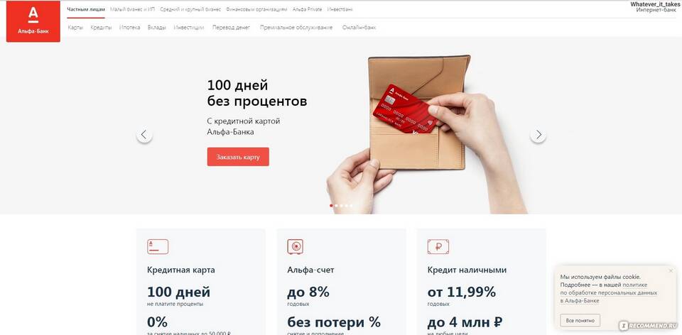Advance to next banner slide arrow

pyautogui.click(x=538, y=135)
